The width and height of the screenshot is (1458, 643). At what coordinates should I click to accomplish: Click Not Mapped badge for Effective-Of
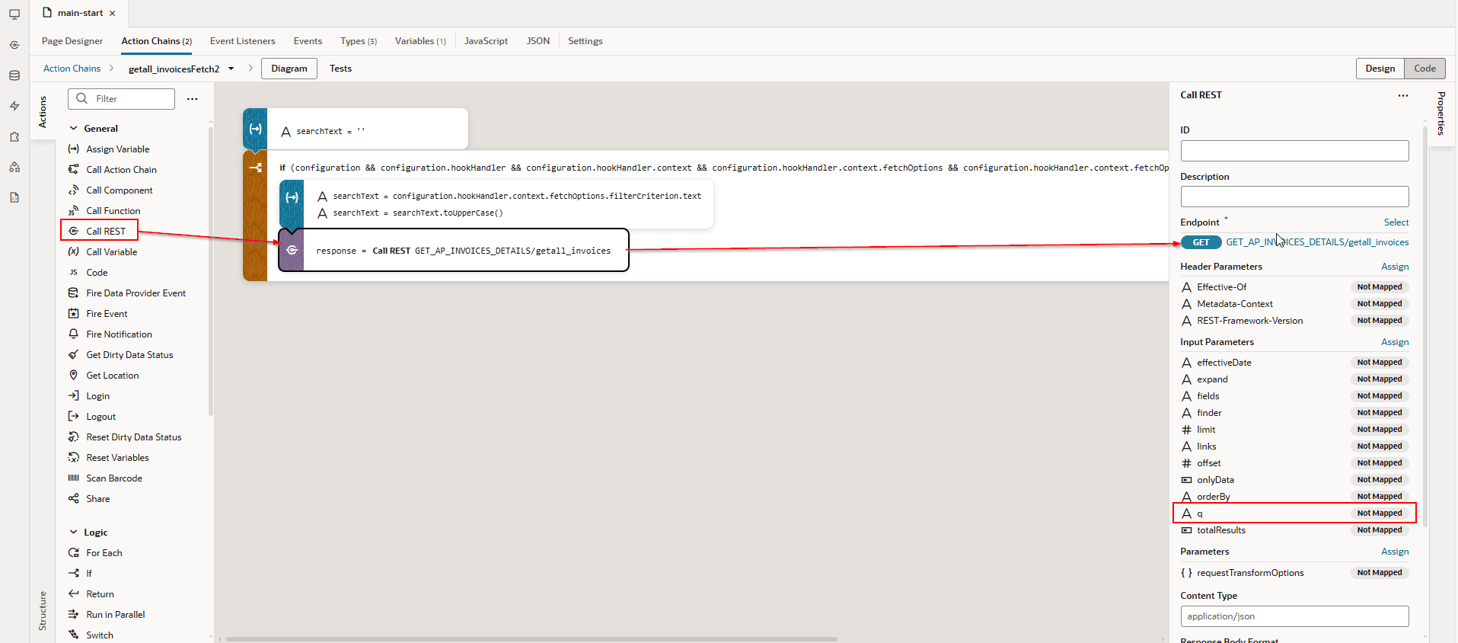click(1379, 287)
